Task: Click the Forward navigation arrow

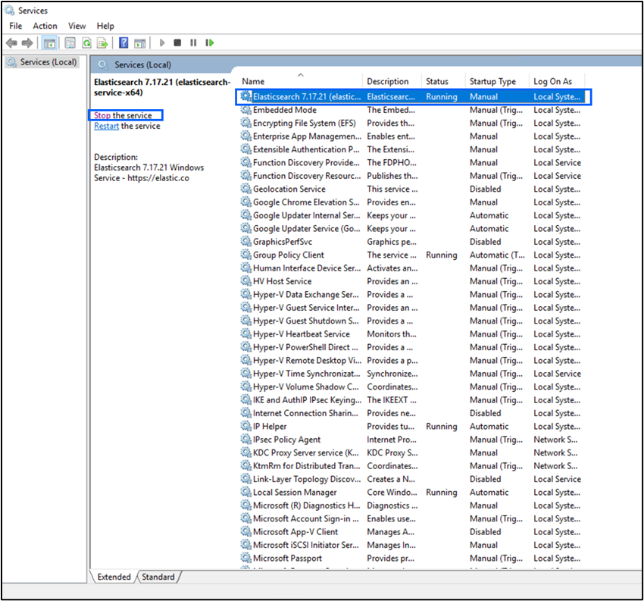Action: (x=28, y=42)
